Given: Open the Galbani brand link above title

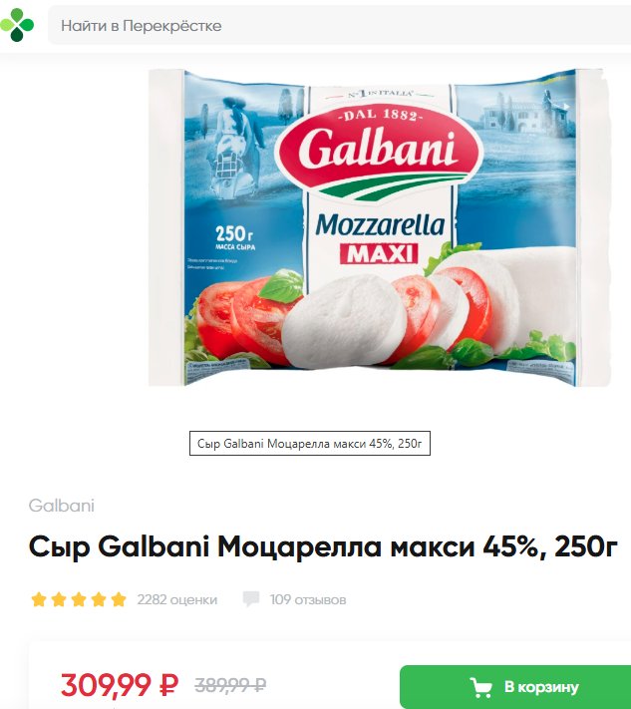Looking at the screenshot, I should pos(62,506).
